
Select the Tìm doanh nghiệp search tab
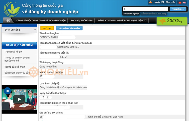[x=131, y=13]
